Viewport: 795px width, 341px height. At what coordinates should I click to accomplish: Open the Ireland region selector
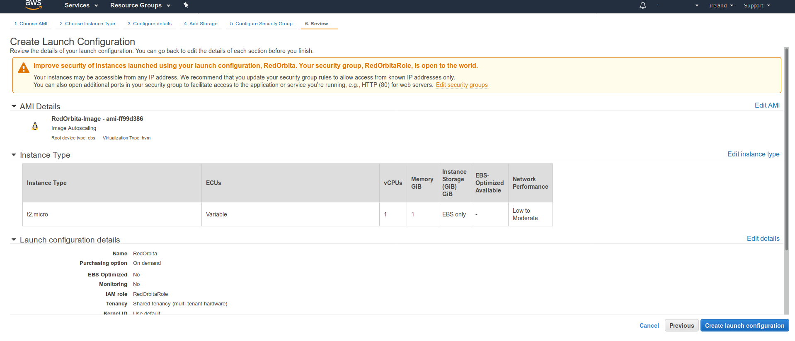coord(721,5)
